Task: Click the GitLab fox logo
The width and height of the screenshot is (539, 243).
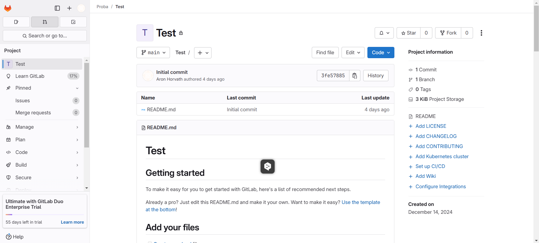Action: point(8,8)
